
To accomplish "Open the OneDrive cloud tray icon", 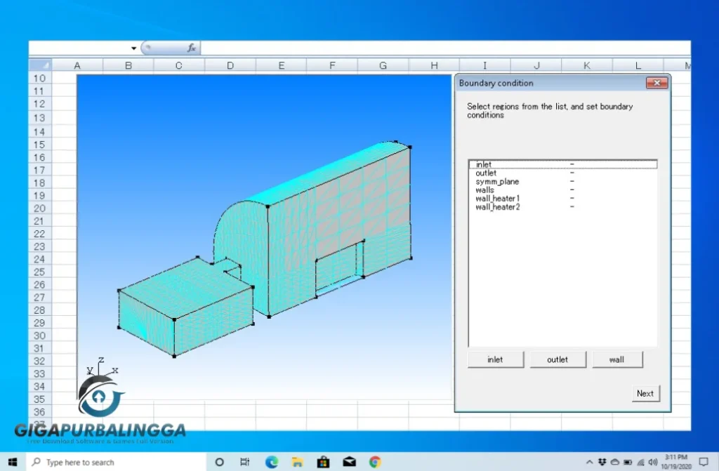I will pyautogui.click(x=615, y=462).
